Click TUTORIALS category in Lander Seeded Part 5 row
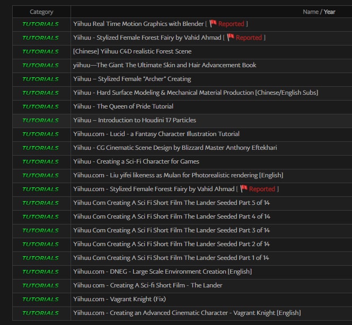The height and width of the screenshot is (325, 352). coord(41,203)
